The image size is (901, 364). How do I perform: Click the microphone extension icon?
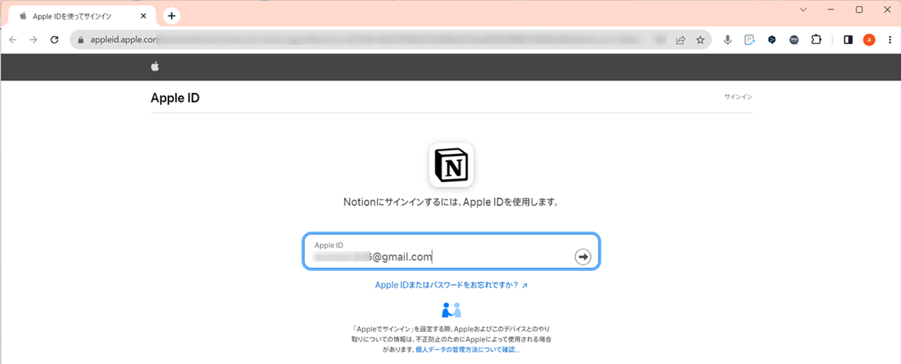coord(727,40)
